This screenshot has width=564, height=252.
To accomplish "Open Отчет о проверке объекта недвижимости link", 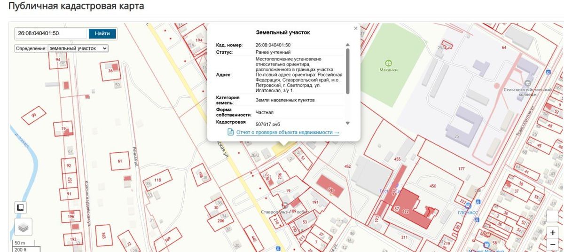I will pos(288,133).
